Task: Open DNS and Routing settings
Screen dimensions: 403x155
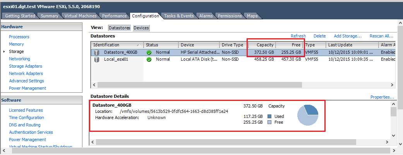Action: pos(25,125)
